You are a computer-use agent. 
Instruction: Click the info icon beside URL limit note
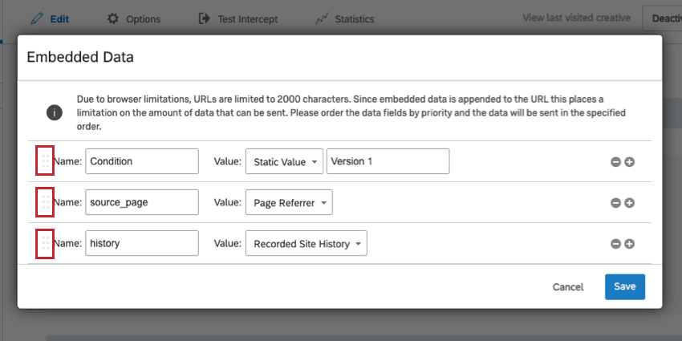(x=54, y=112)
